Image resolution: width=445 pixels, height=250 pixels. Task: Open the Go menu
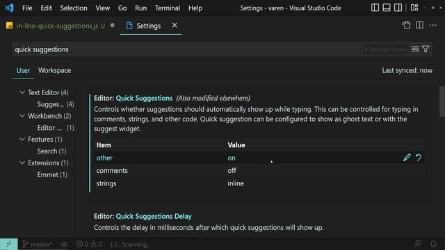coord(122,8)
